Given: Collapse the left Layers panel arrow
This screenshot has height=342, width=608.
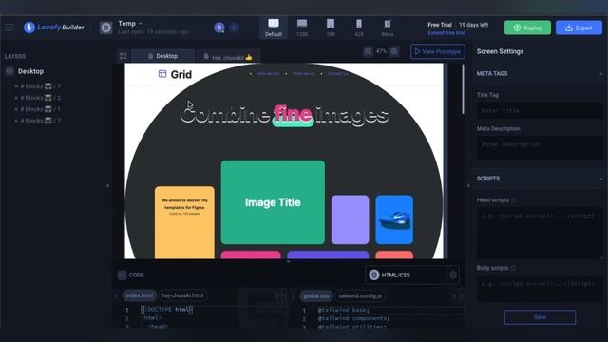Looking at the screenshot, I should [107, 186].
